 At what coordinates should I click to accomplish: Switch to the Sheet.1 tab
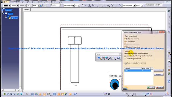click(x=27, y=10)
